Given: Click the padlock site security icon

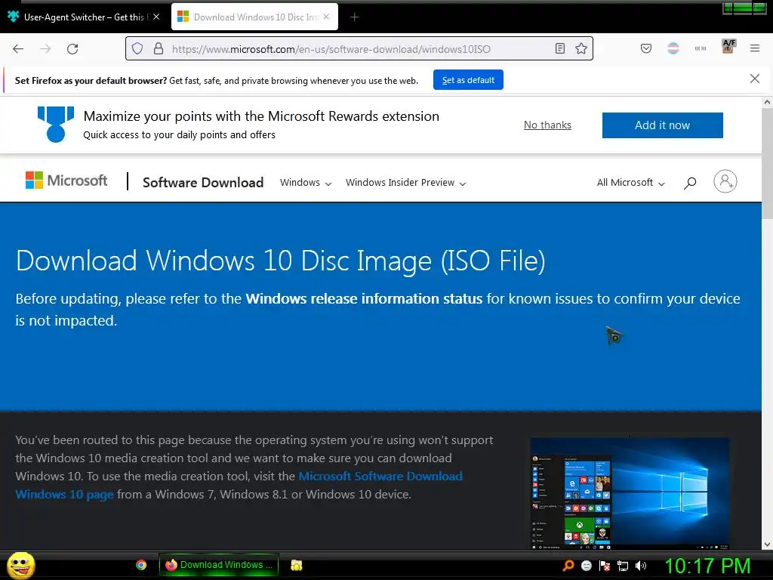Looking at the screenshot, I should pyautogui.click(x=159, y=48).
